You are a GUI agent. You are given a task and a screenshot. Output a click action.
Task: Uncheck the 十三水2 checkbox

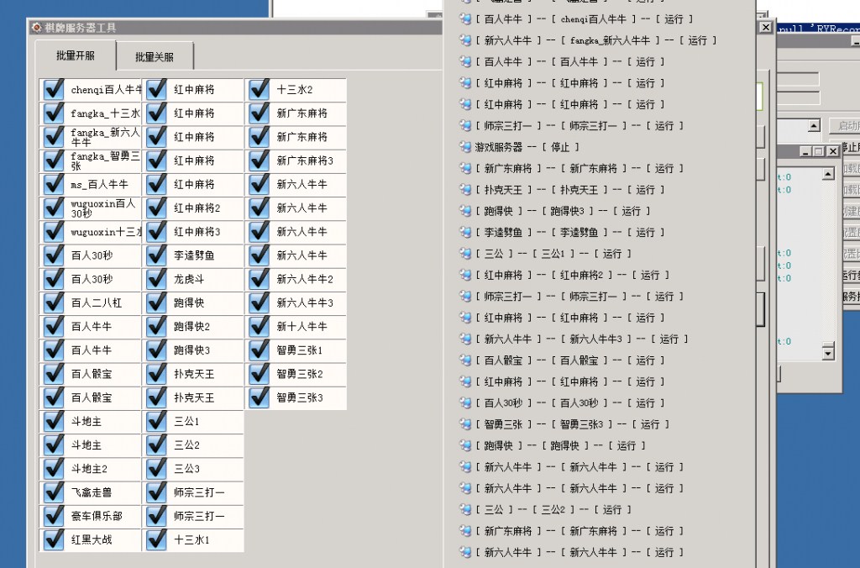click(x=257, y=89)
